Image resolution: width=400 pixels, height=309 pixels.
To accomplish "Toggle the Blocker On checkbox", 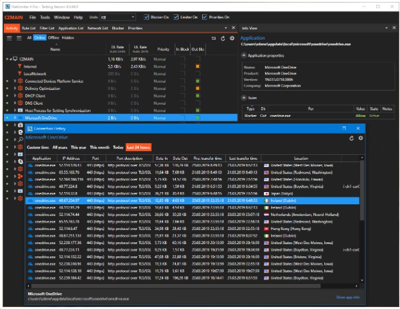I will (x=148, y=17).
